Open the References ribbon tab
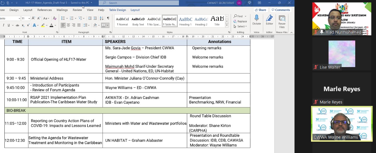This screenshot has height=153, width=376. coord(45,10)
